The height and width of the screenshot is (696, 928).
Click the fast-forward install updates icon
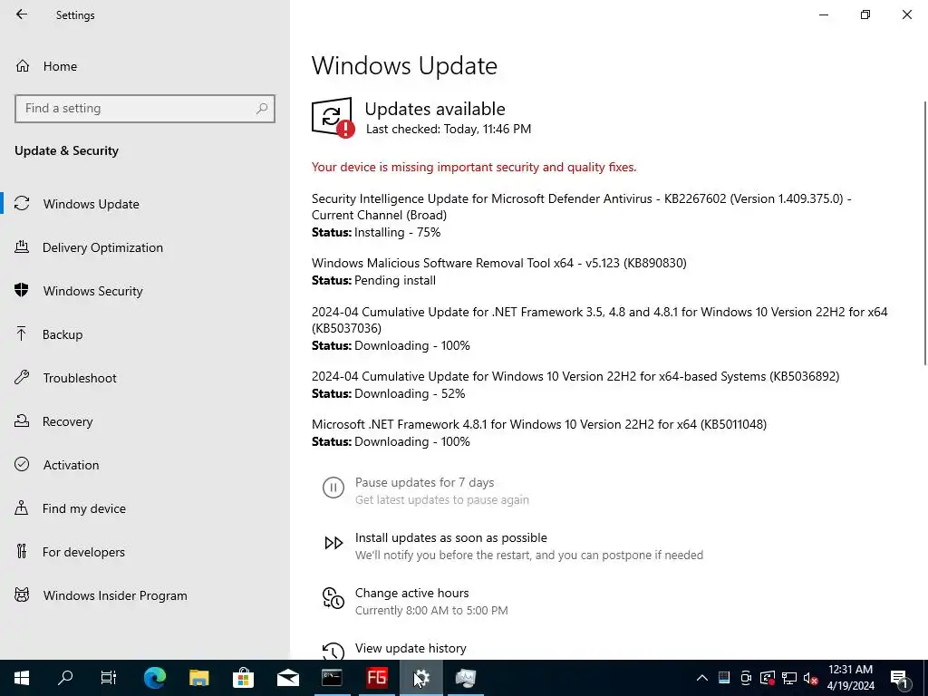point(333,543)
